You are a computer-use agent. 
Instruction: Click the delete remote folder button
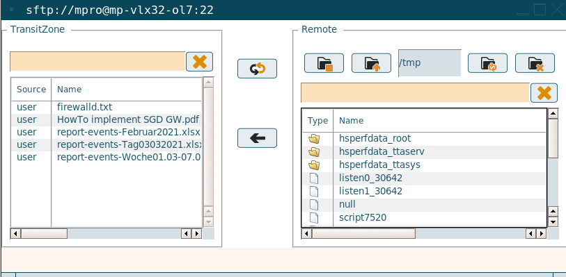535,63
